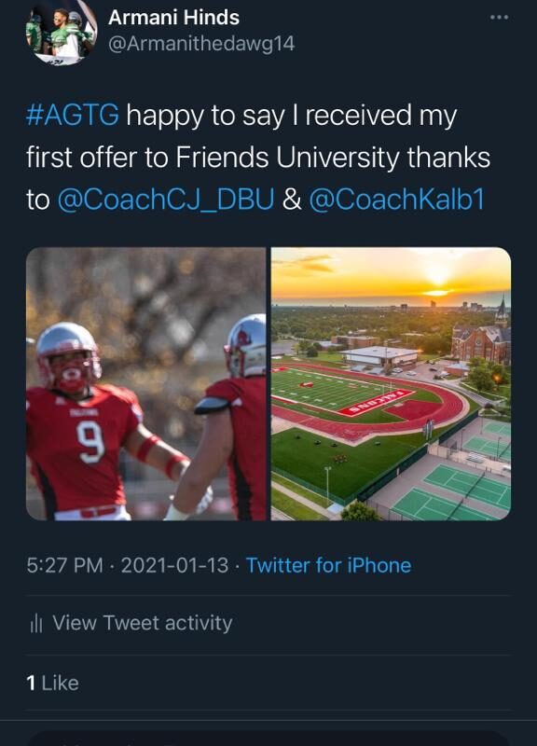Click Twitter for iPhone source link
This screenshot has height=746, width=537.
[x=328, y=565]
